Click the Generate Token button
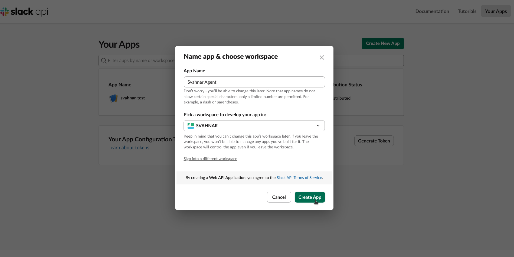Screen dimensions: 514x257 point(374,141)
